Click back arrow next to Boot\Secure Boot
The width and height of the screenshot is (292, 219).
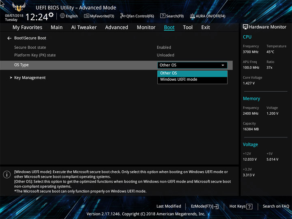[x=9, y=38]
